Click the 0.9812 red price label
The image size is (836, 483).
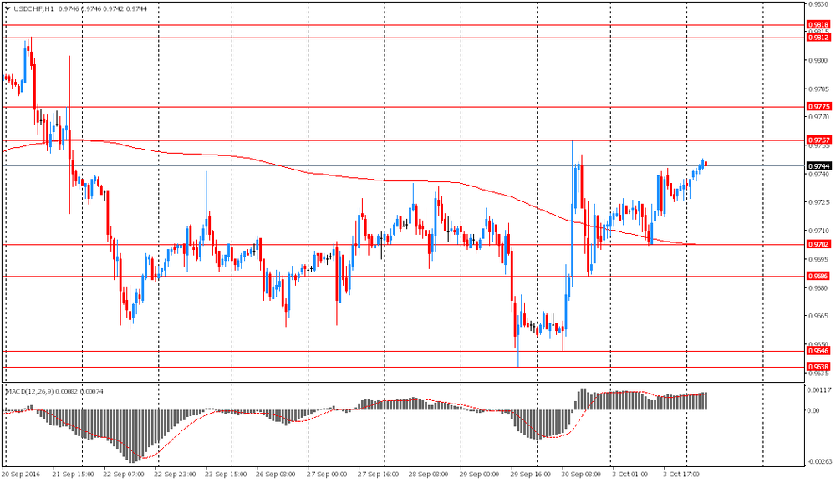coord(818,38)
